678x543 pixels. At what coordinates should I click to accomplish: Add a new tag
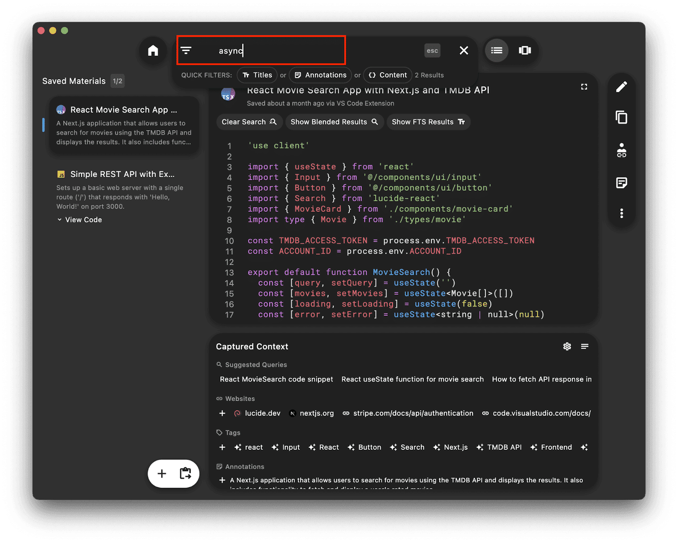[x=222, y=447]
